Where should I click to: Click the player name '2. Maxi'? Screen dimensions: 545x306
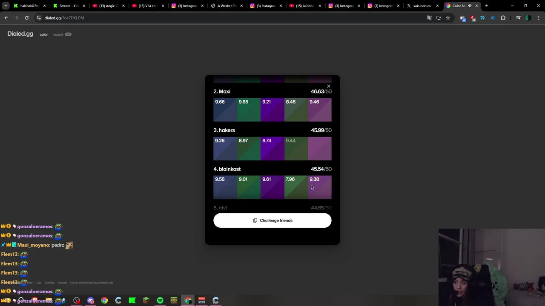[222, 91]
